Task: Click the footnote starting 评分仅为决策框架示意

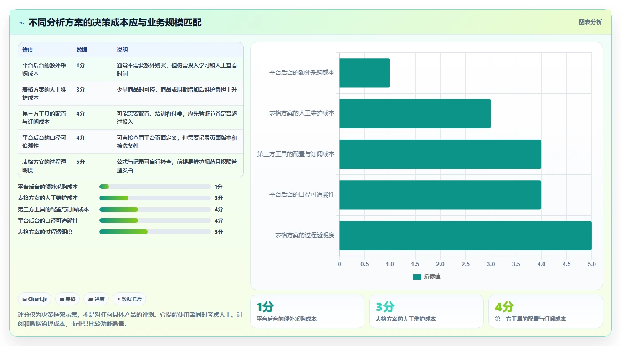Action: coord(130,320)
